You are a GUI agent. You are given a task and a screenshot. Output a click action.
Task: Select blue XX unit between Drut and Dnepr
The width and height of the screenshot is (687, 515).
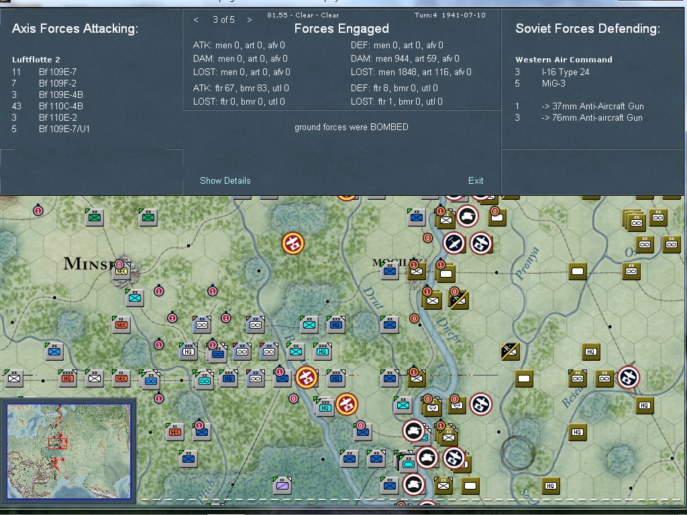(x=390, y=325)
